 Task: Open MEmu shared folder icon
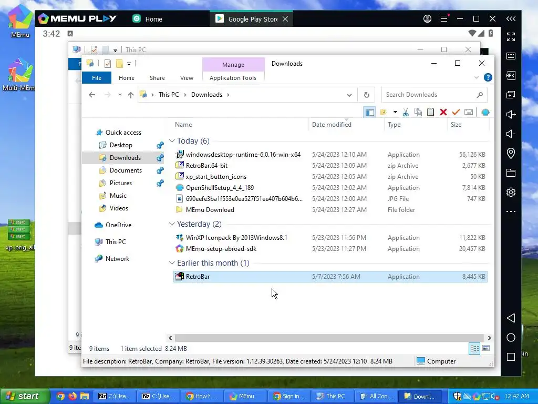511,173
